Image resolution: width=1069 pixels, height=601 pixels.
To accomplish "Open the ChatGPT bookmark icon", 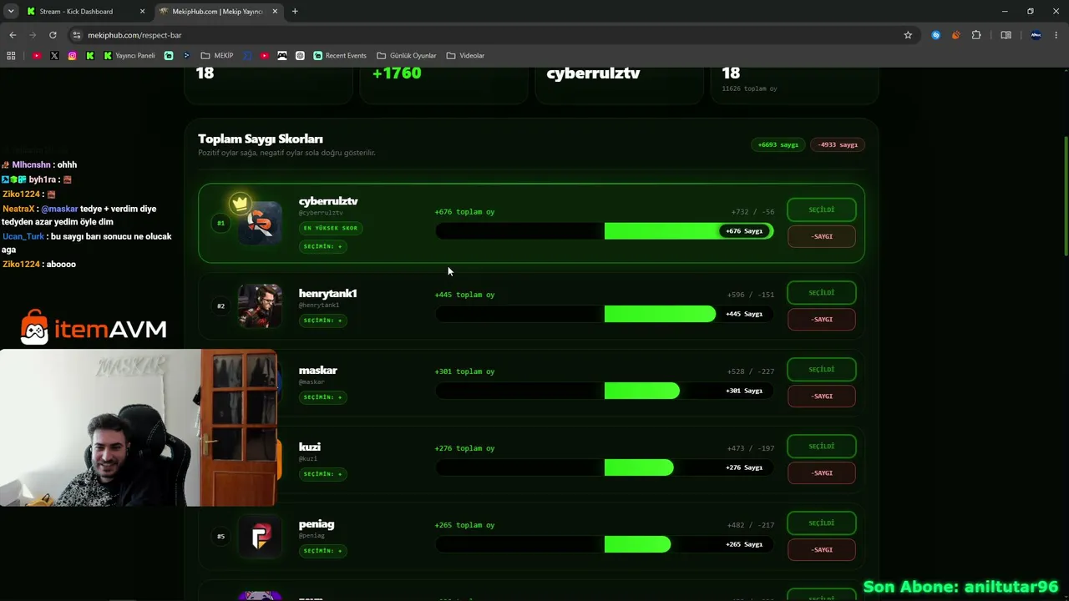I will point(300,56).
